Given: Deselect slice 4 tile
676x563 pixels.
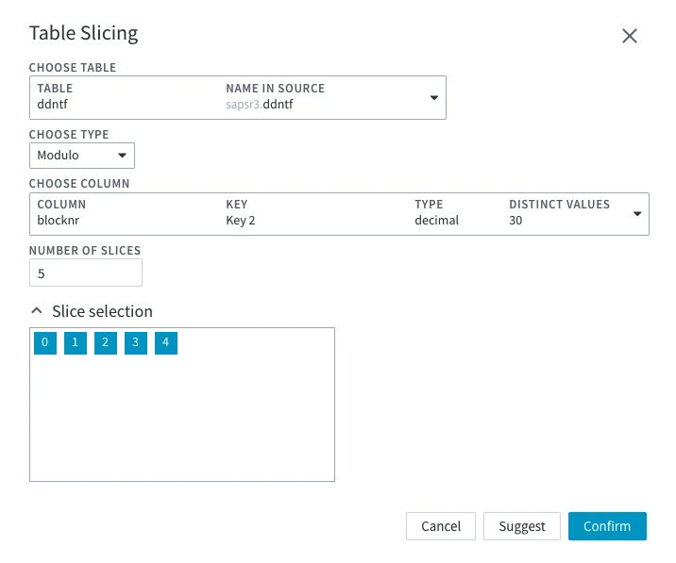Looking at the screenshot, I should 165,342.
